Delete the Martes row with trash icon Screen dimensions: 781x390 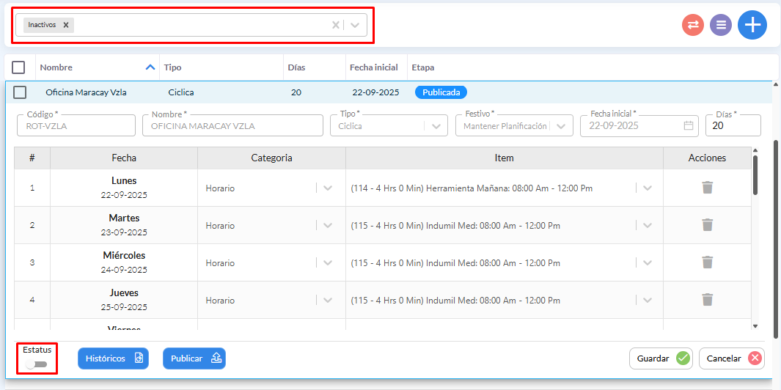707,225
